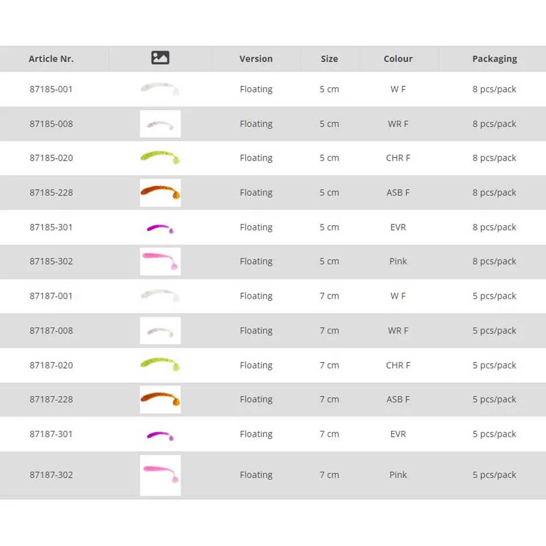Click the EVR colour cell for 87185-301
The width and height of the screenshot is (546, 546).
[398, 227]
